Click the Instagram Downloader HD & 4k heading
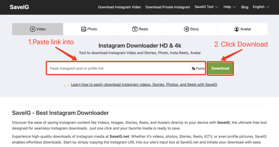 [x=140, y=46]
